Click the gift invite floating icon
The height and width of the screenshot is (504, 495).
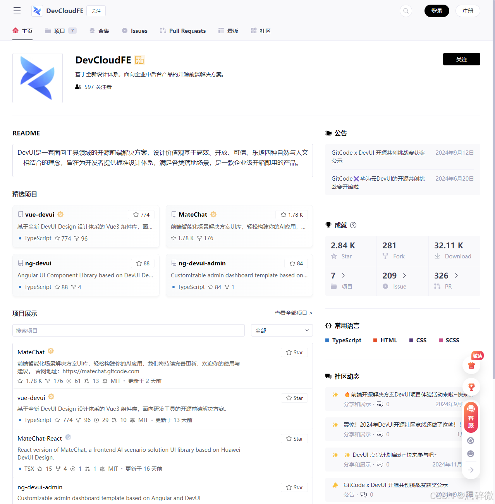tap(471, 366)
